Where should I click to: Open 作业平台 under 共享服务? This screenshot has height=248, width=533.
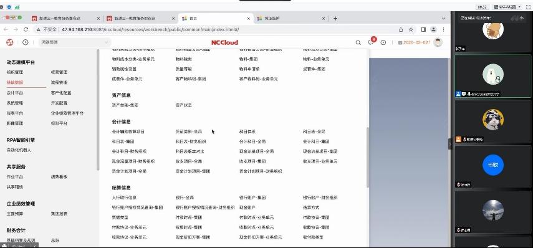15,177
